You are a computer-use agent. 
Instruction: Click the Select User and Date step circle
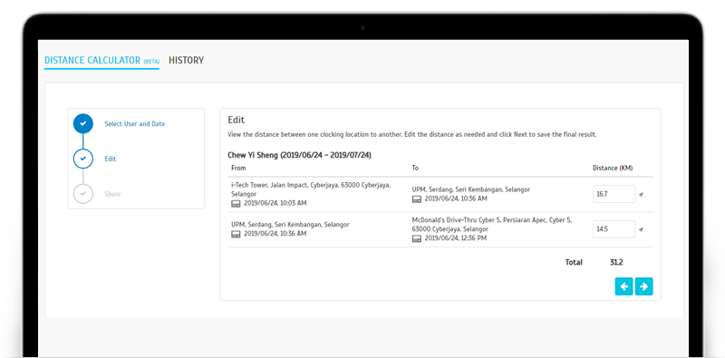pos(83,124)
